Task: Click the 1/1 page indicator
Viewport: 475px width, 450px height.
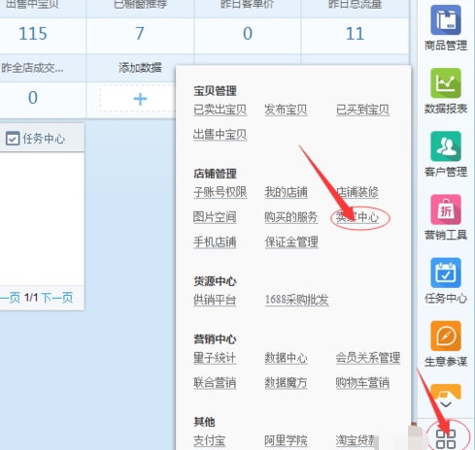Action: pyautogui.click(x=31, y=298)
